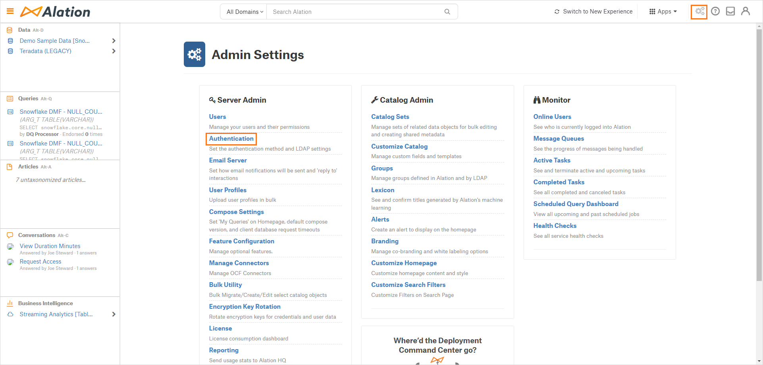
Task: Open Feature Configuration link
Action: [242, 241]
